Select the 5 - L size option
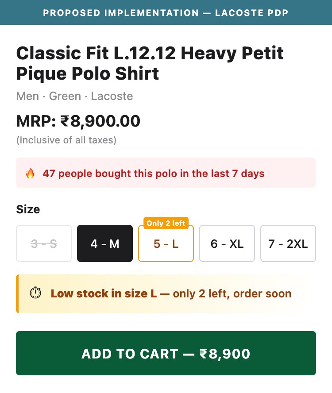The image size is (332, 393). click(x=166, y=244)
